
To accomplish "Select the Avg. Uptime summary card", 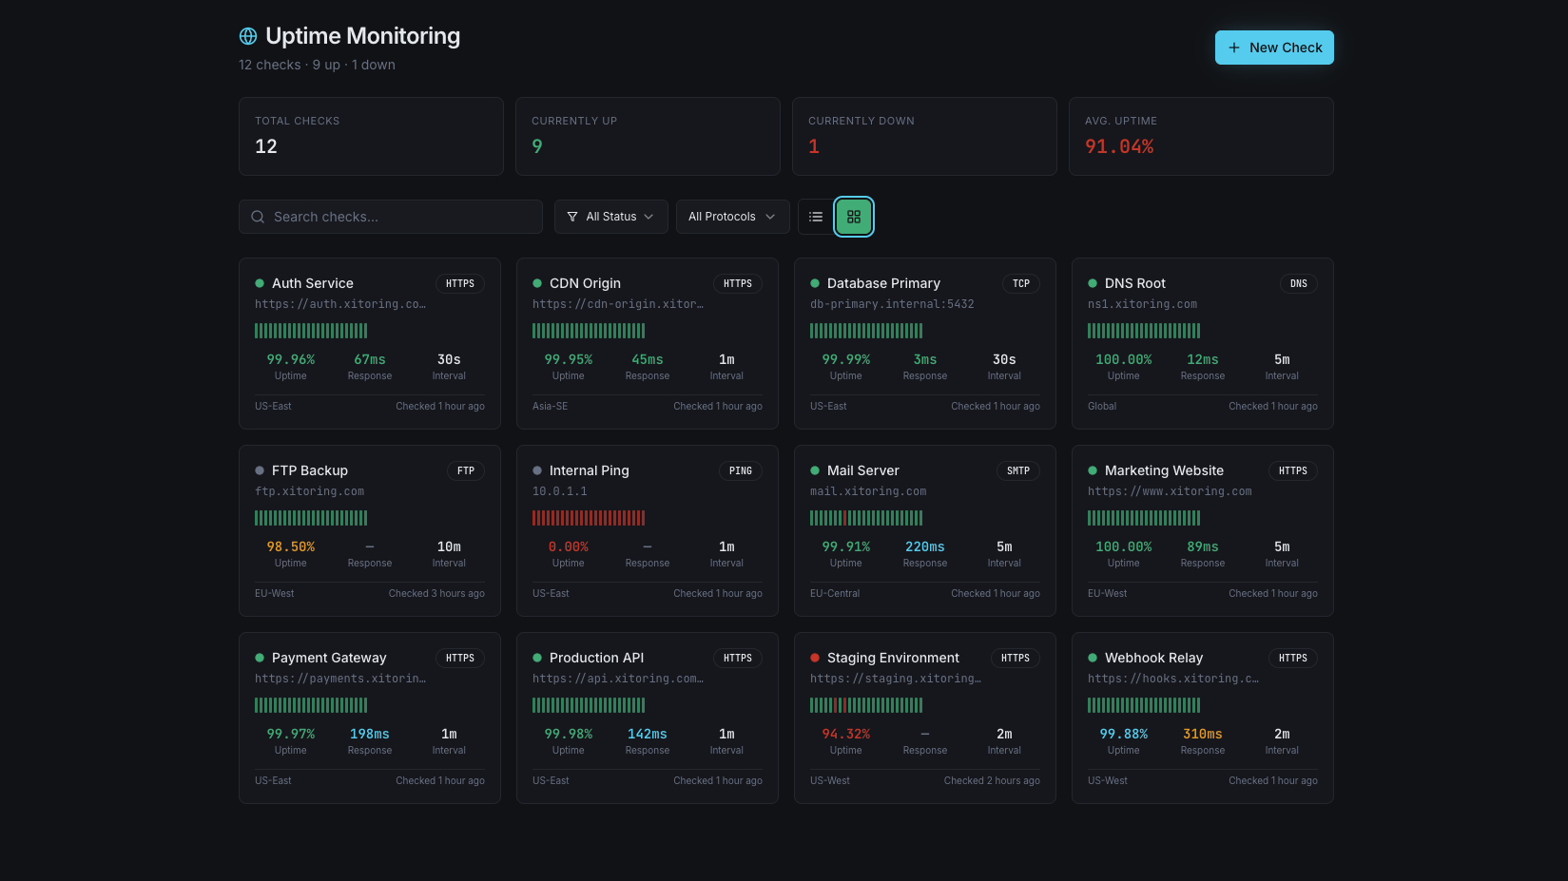I will (x=1200, y=136).
